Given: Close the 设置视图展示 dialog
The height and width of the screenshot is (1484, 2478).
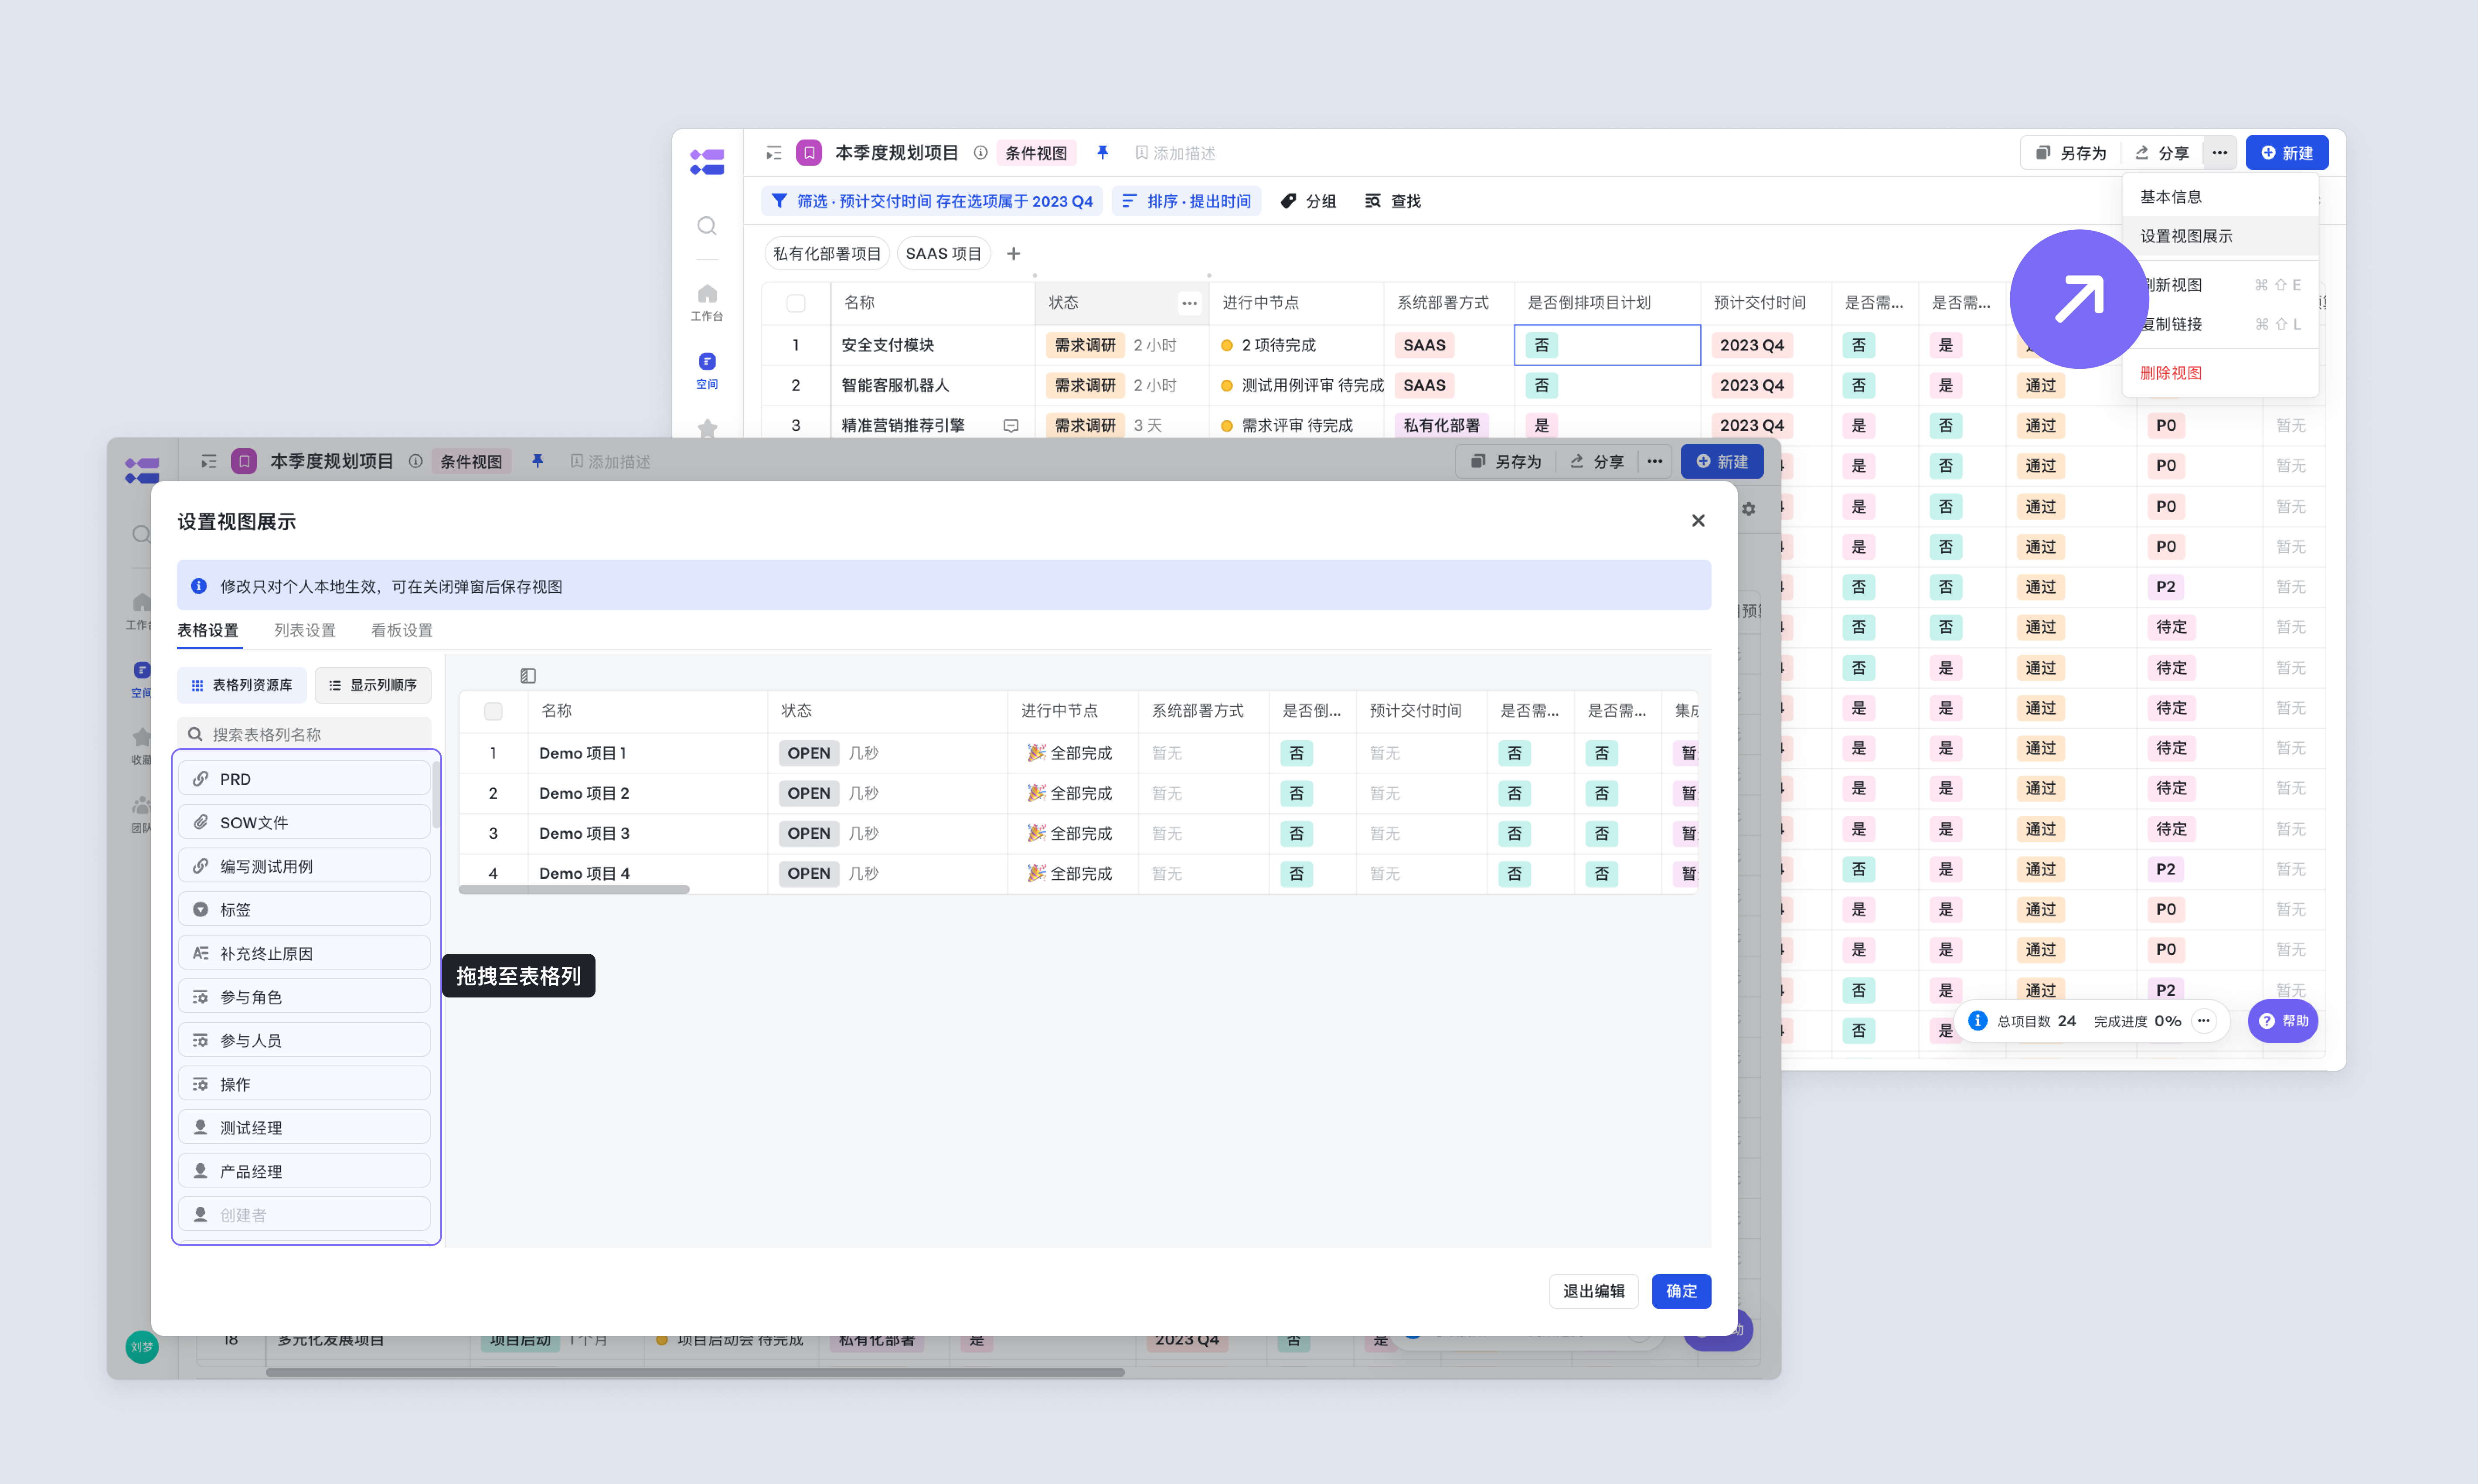Looking at the screenshot, I should coord(1698,521).
